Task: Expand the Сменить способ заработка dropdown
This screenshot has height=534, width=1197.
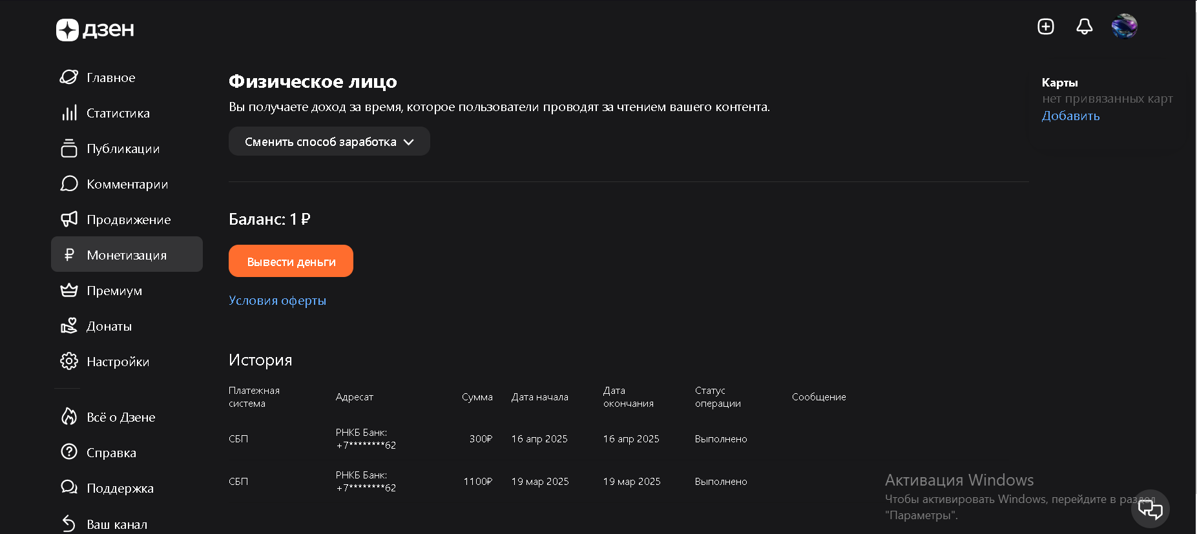Action: click(329, 141)
